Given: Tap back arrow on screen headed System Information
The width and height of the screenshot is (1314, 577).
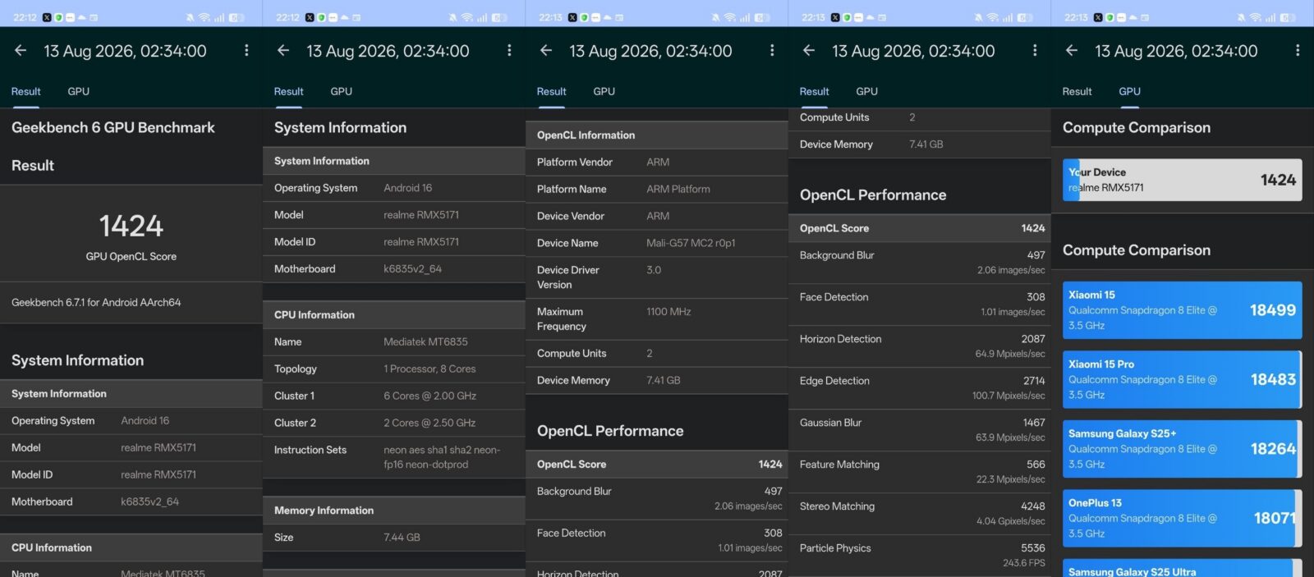Looking at the screenshot, I should click(x=283, y=51).
